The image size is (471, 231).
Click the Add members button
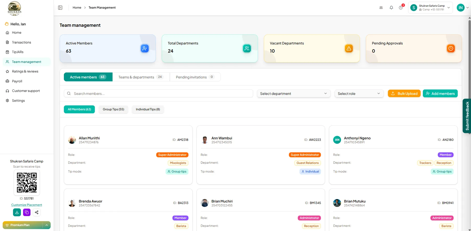tap(440, 93)
